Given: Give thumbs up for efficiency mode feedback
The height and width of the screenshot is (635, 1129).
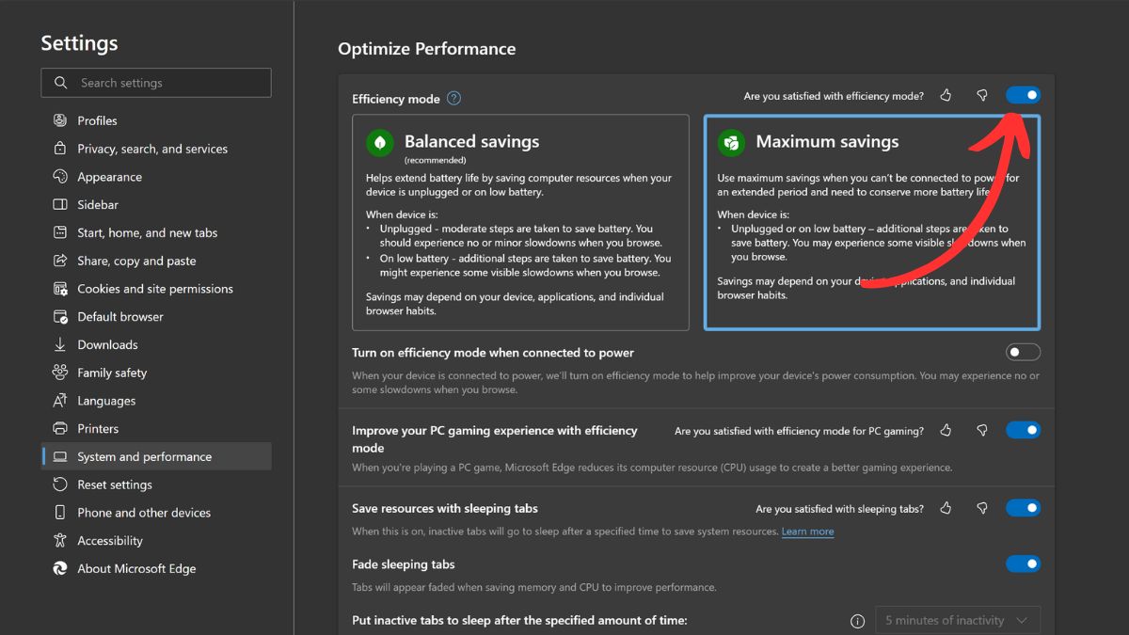Looking at the screenshot, I should [x=945, y=95].
